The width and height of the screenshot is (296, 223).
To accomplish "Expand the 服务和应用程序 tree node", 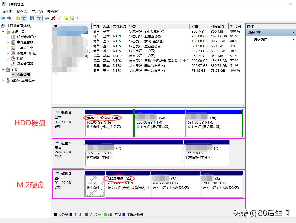I will click(x=2, y=80).
